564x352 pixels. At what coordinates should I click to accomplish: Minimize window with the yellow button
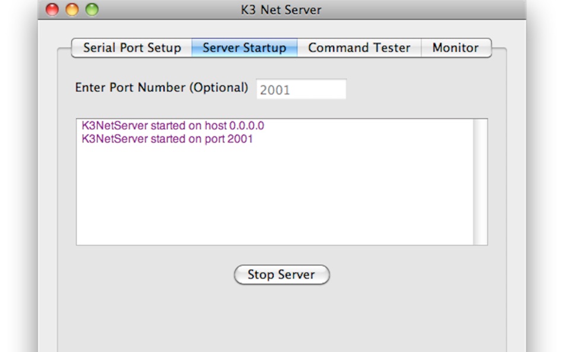pos(72,9)
